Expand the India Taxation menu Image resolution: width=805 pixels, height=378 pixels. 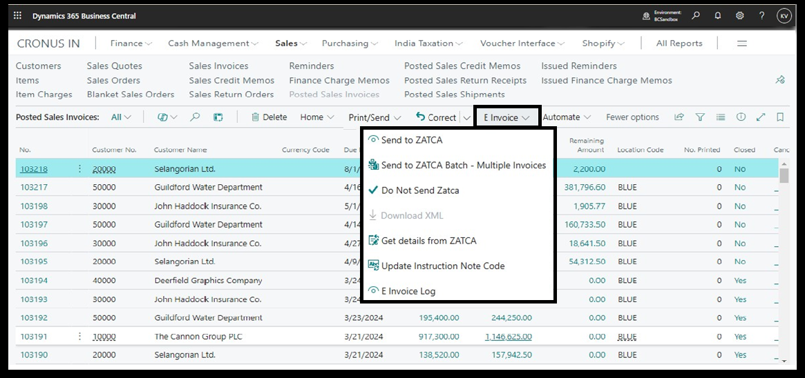tap(428, 43)
